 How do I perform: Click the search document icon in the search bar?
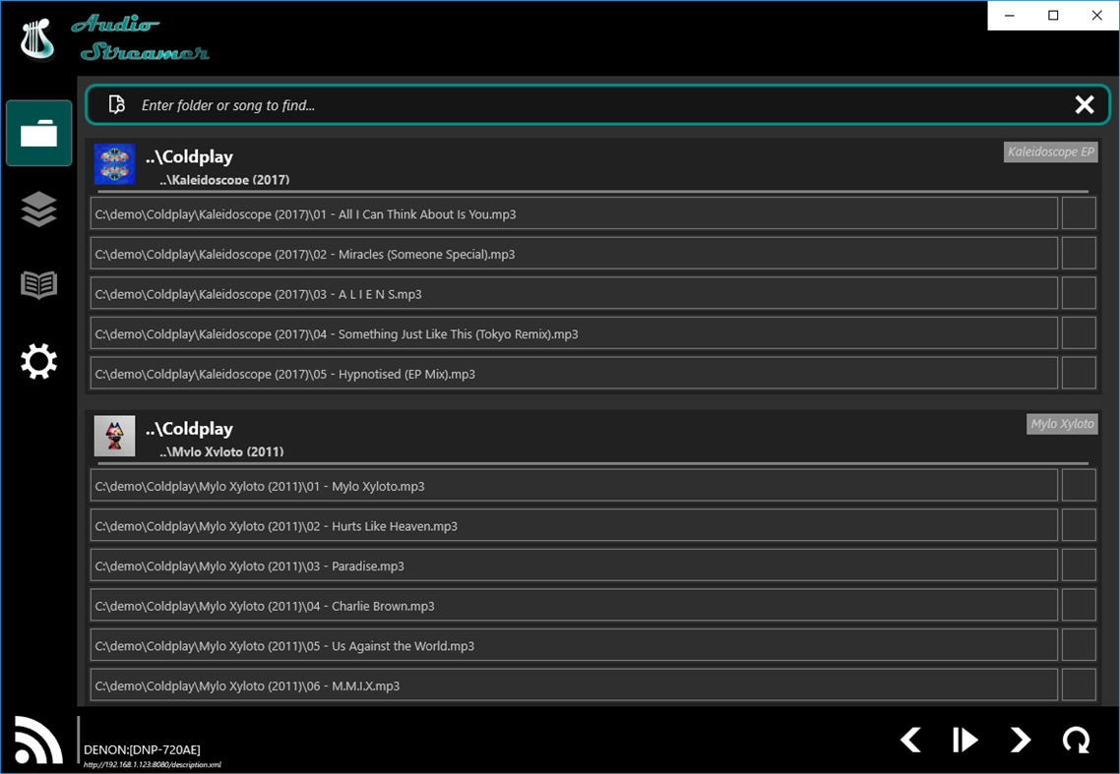[x=115, y=104]
